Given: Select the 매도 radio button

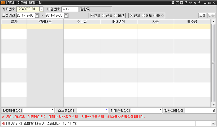Looking at the screenshot, I should pyautogui.click(x=143, y=16).
